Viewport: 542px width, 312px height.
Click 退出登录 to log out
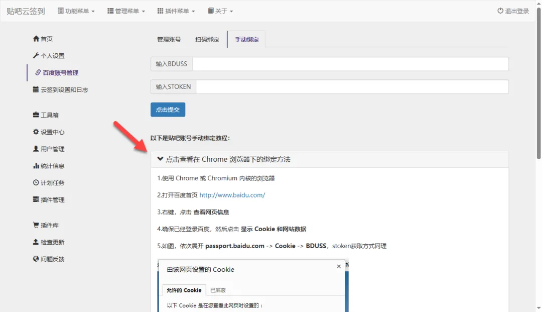513,11
